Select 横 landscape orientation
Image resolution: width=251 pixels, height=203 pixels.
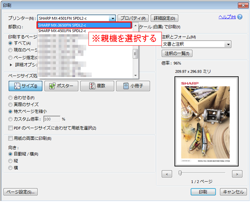[10, 168]
